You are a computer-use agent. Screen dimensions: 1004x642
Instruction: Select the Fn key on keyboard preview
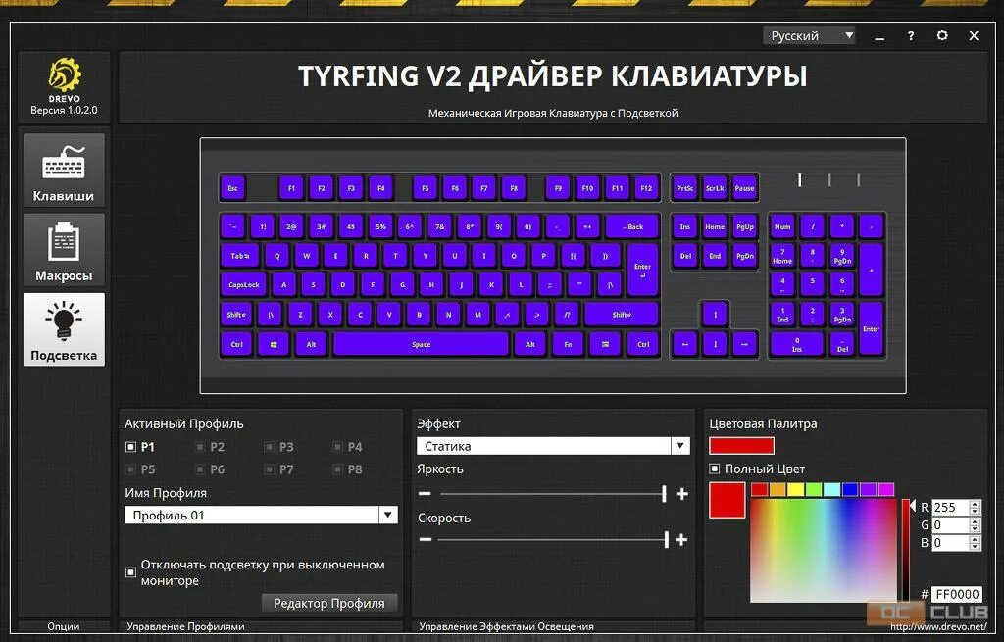568,344
